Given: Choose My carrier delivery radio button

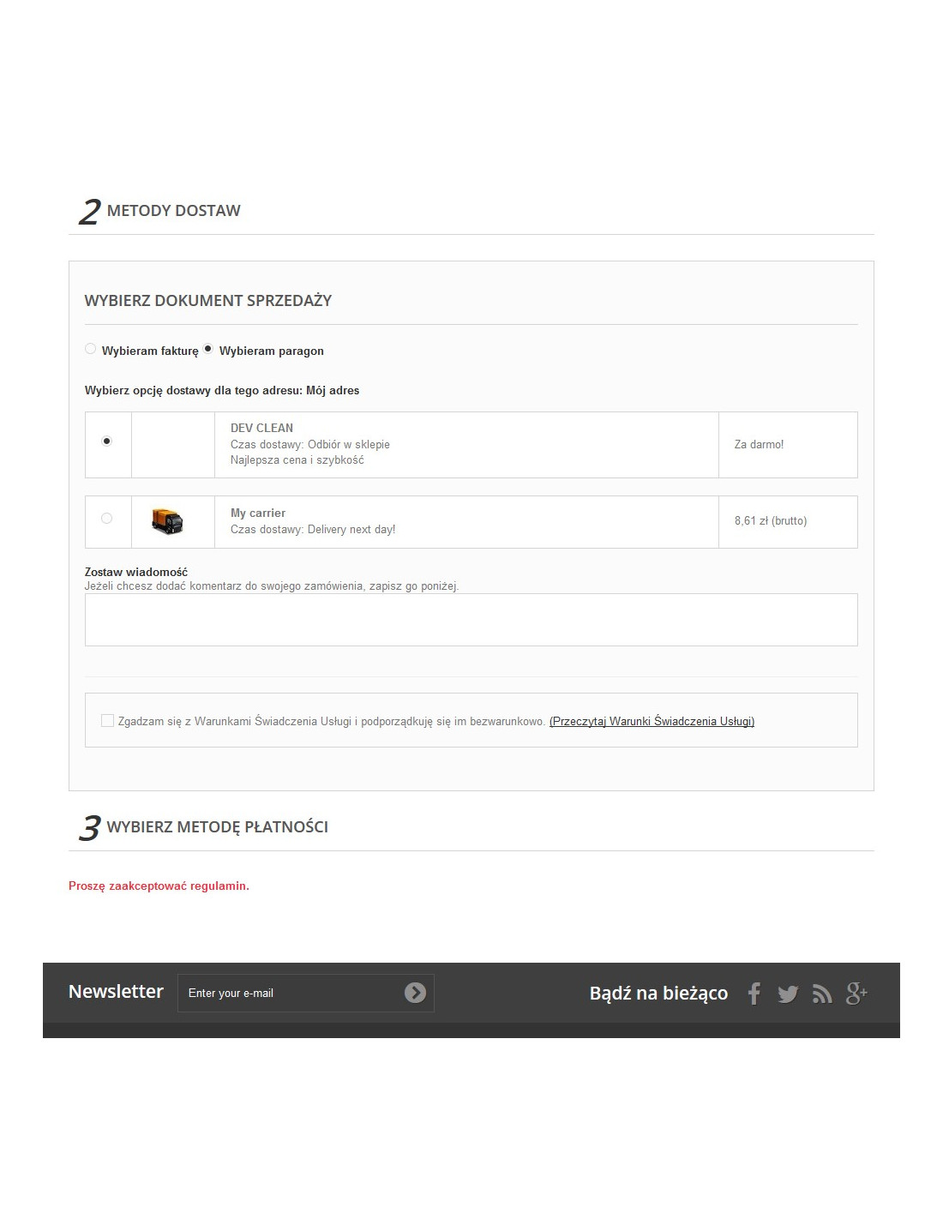Looking at the screenshot, I should (106, 518).
